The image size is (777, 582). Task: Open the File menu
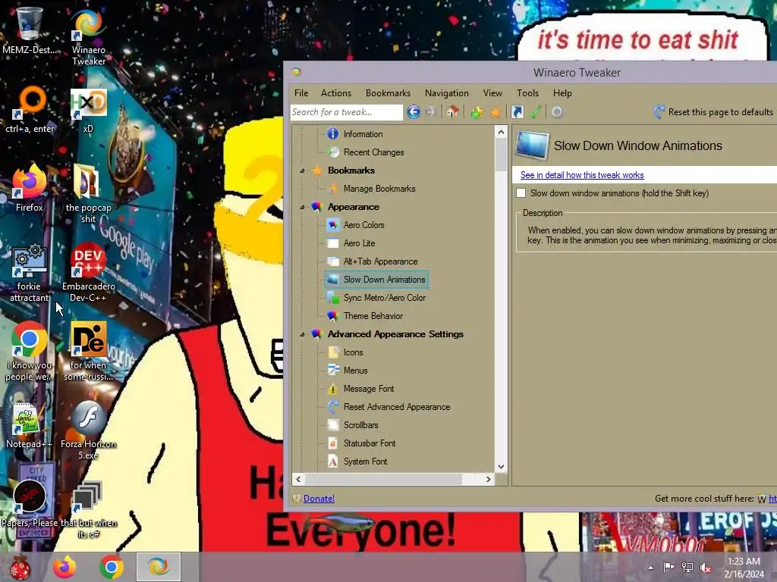[301, 93]
